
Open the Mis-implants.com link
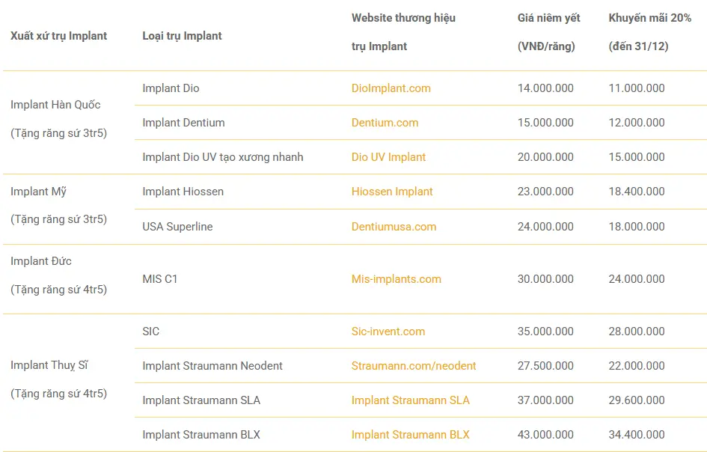tap(396, 279)
